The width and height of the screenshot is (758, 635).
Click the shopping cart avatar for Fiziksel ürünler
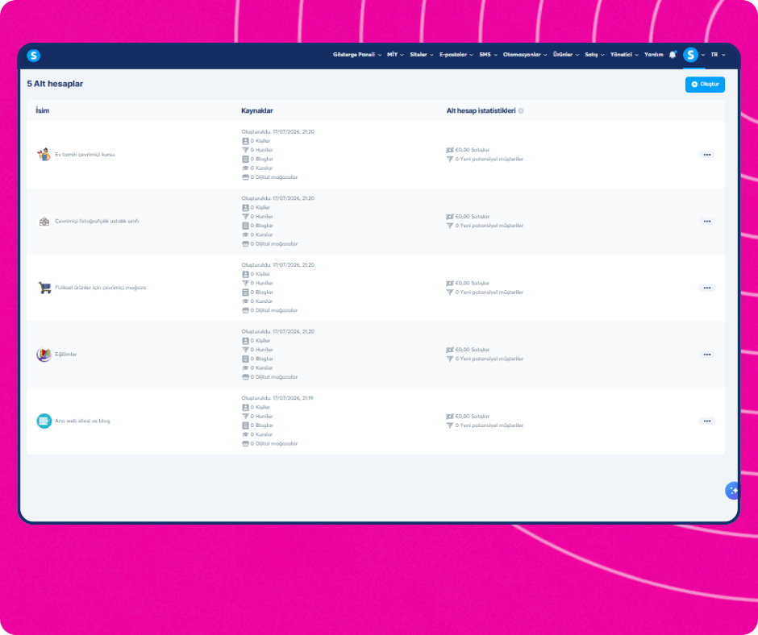[x=44, y=288]
